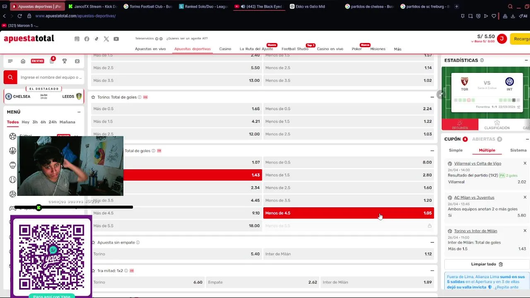Open the calendar schedule icon in sidebar

[x=77, y=61]
